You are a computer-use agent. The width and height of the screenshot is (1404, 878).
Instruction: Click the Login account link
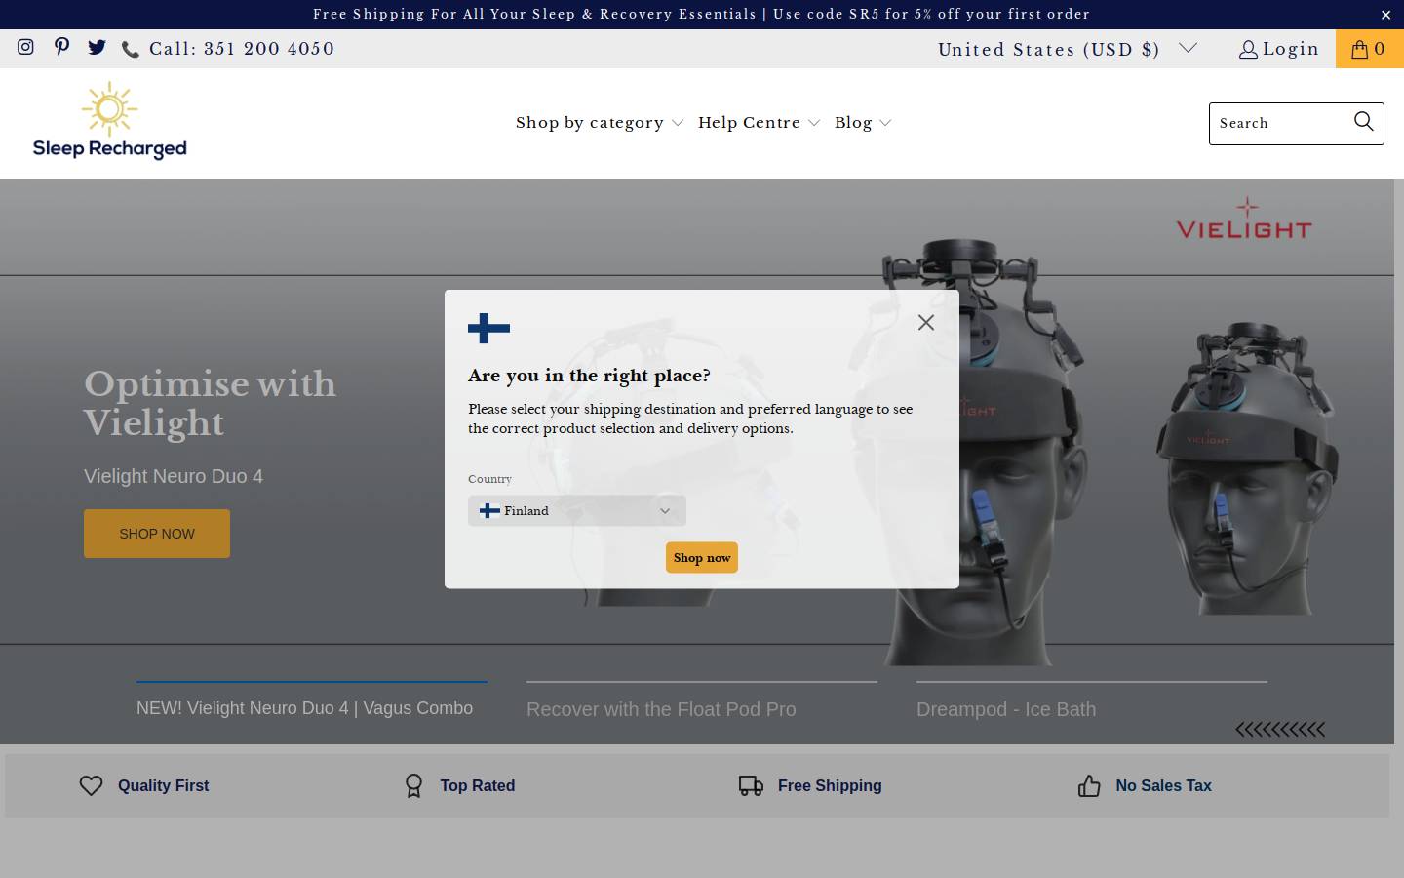(x=1279, y=49)
